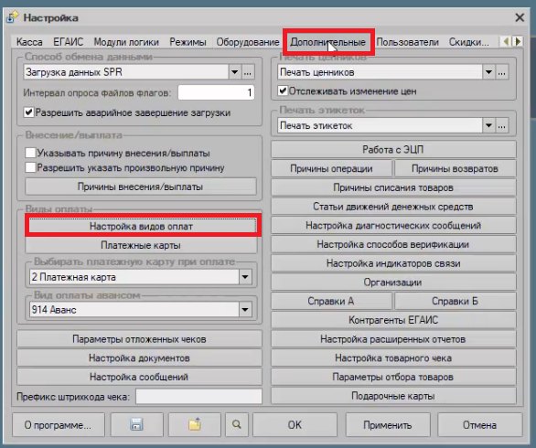The height and width of the screenshot is (448, 536).
Task: Open the Организации button
Action: click(x=393, y=283)
